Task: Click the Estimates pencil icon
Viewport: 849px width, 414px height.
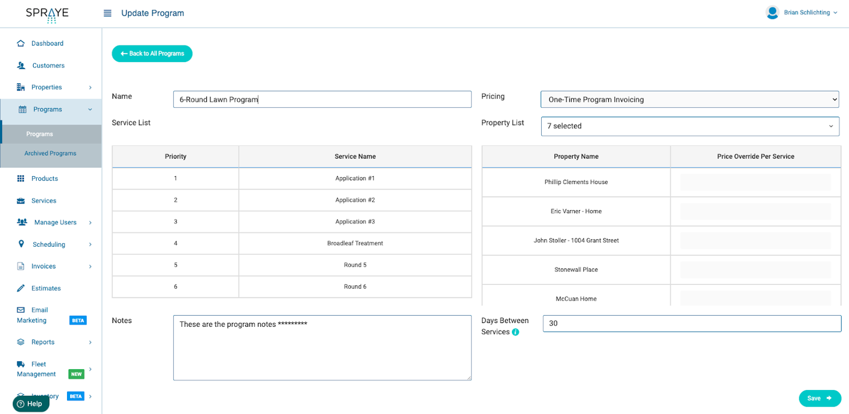Action: coord(21,288)
